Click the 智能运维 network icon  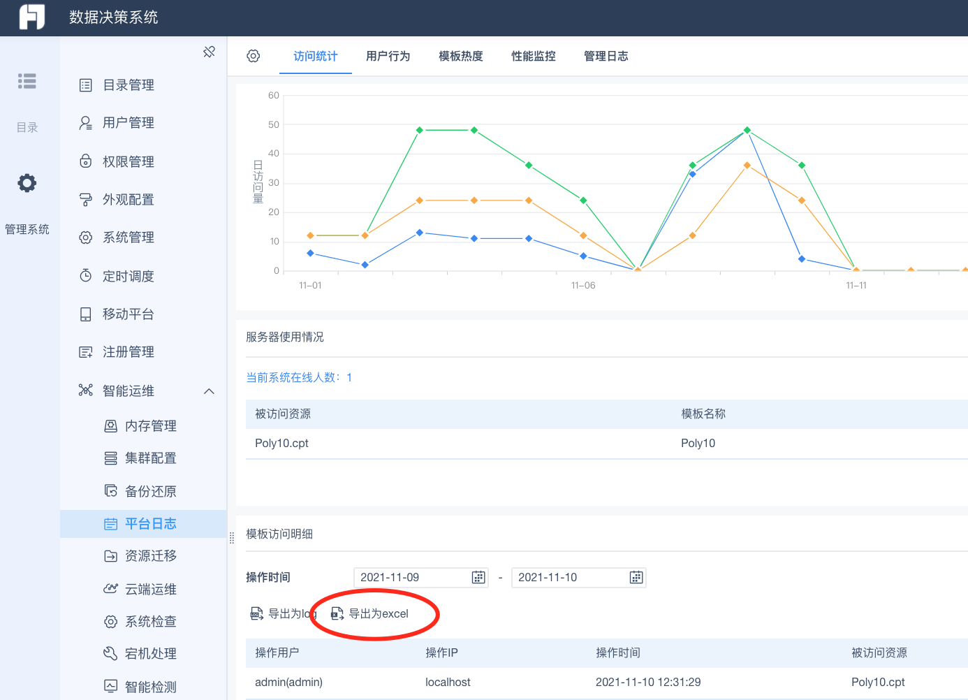[86, 390]
